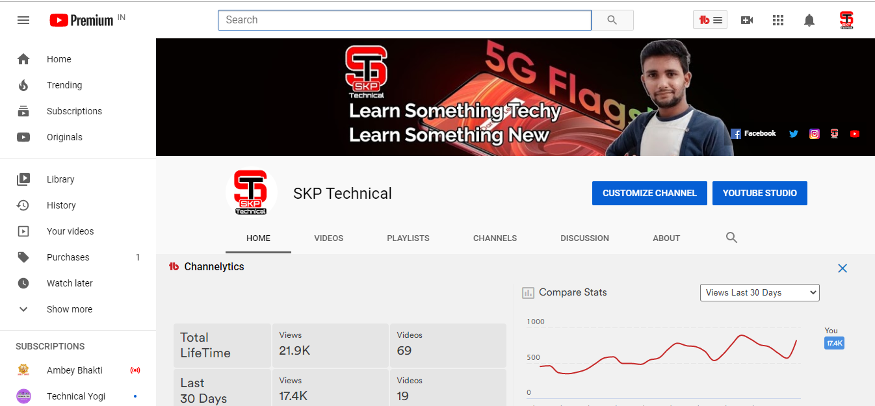The height and width of the screenshot is (406, 875).
Task: Focus the Search input field
Action: tap(404, 20)
